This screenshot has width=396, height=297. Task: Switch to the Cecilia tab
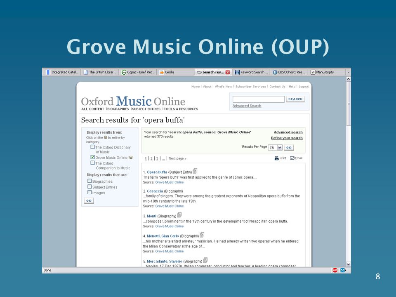tap(176, 72)
